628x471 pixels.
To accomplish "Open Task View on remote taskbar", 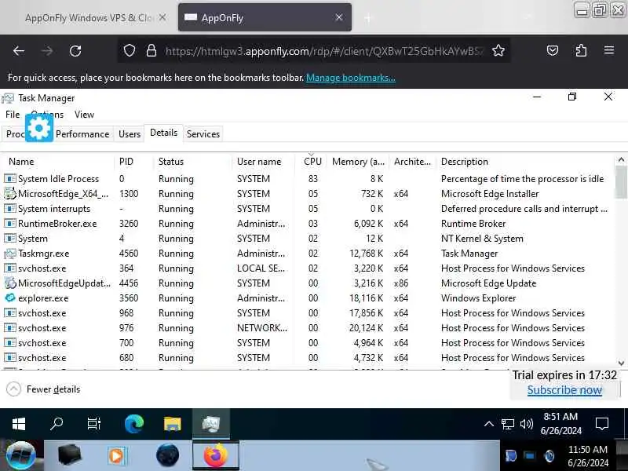I will (x=93, y=423).
